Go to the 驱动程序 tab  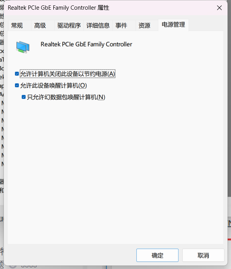click(69, 26)
